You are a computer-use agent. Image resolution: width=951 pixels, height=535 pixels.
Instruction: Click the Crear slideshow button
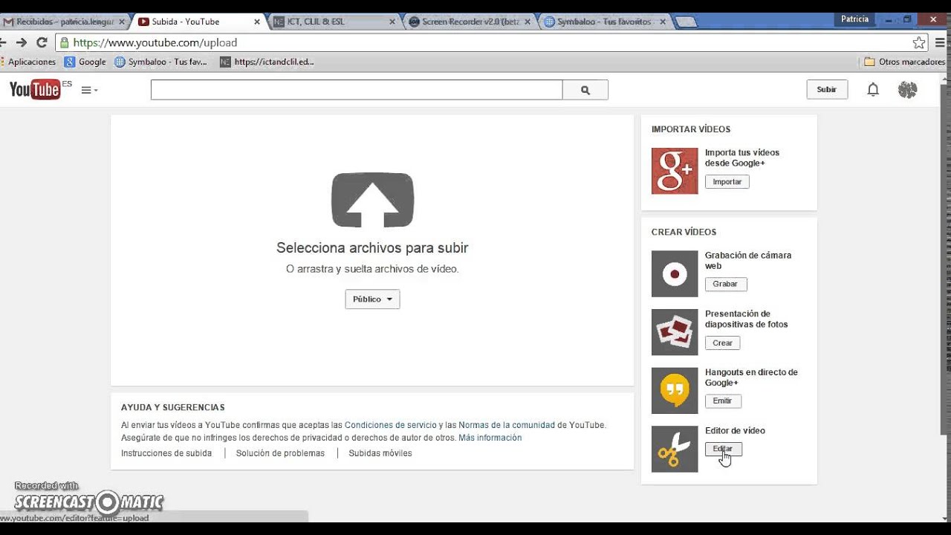pyautogui.click(x=722, y=343)
